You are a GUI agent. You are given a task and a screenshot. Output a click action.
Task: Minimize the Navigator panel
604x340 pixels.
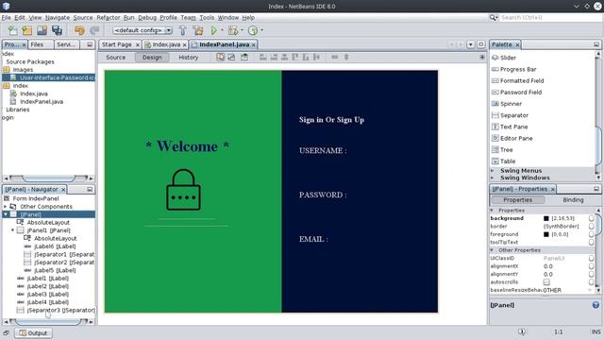click(90, 189)
